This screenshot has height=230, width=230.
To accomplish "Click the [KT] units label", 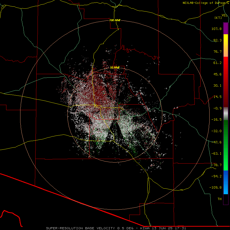I will point(218,18).
